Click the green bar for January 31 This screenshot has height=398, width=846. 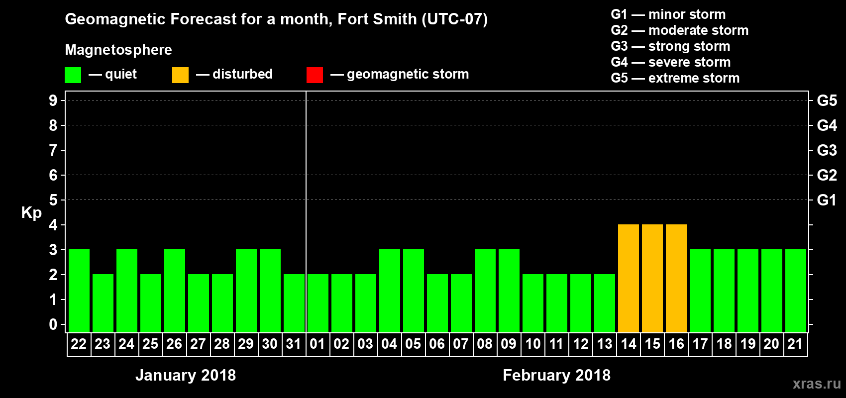[x=294, y=303]
